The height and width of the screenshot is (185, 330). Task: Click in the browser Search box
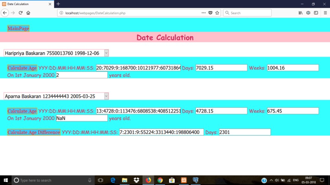247,13
